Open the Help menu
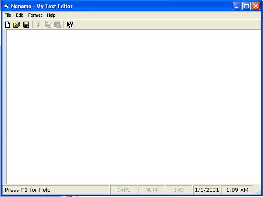 pyautogui.click(x=51, y=15)
